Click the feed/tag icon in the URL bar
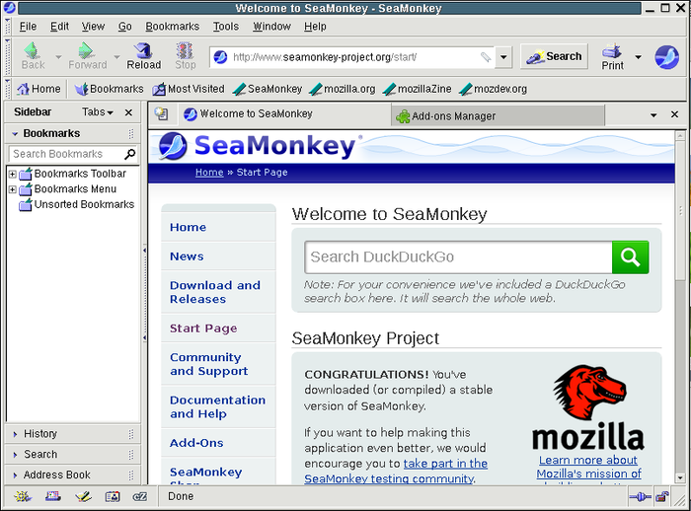The image size is (691, 511). point(486,57)
